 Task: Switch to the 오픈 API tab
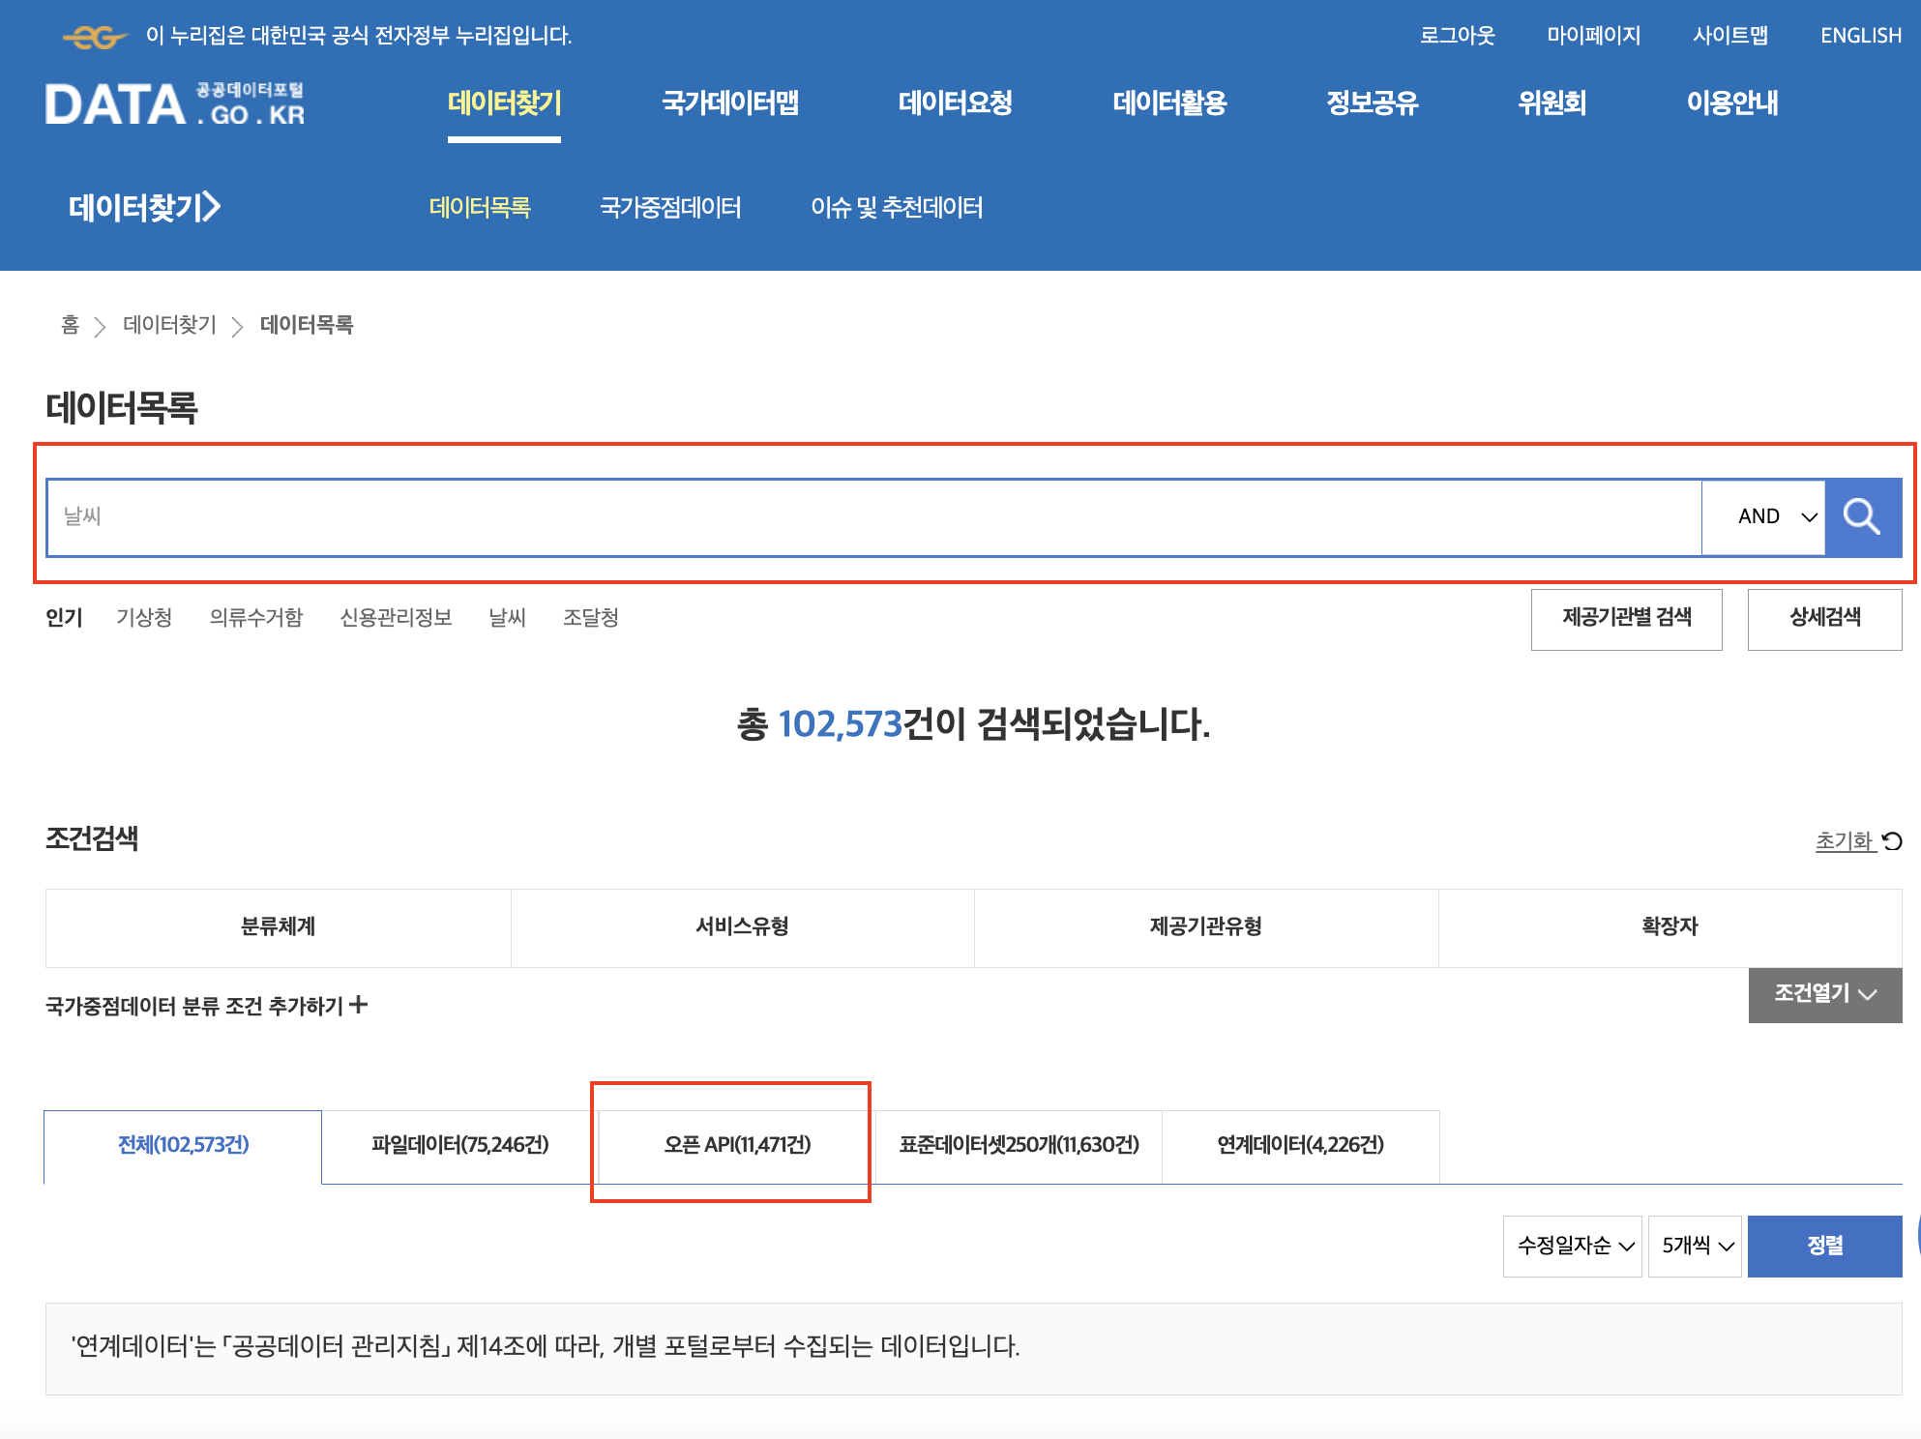pos(736,1145)
